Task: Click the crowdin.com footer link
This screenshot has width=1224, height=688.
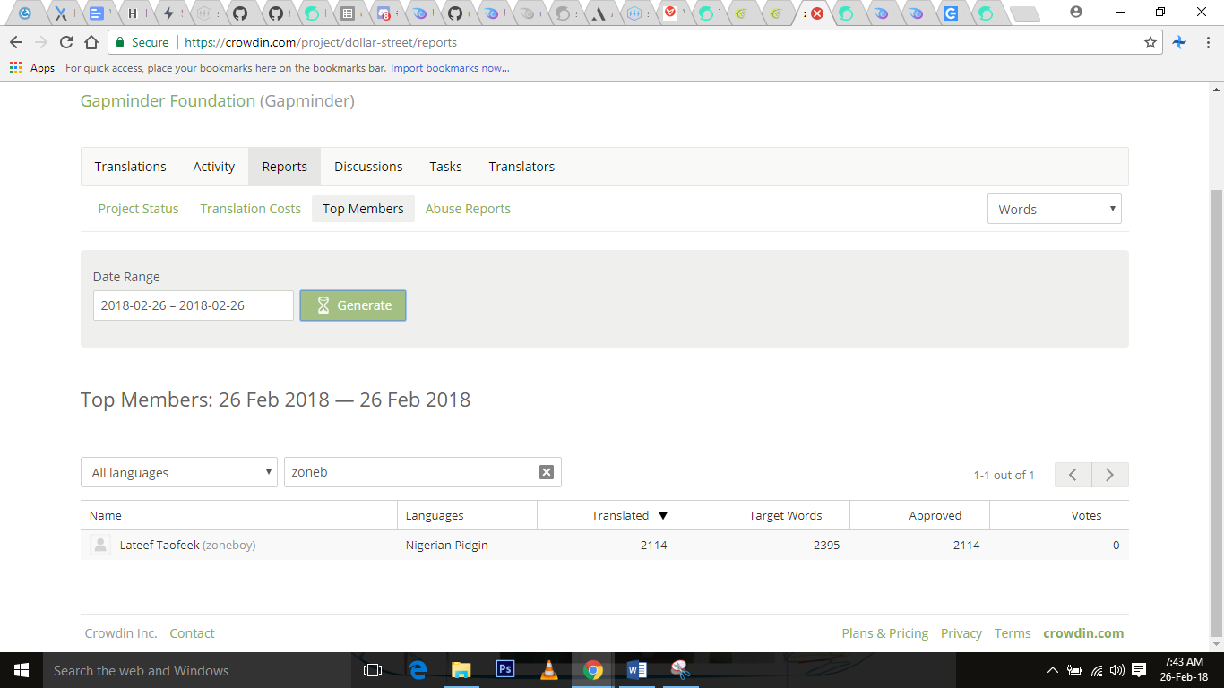Action: (1083, 633)
